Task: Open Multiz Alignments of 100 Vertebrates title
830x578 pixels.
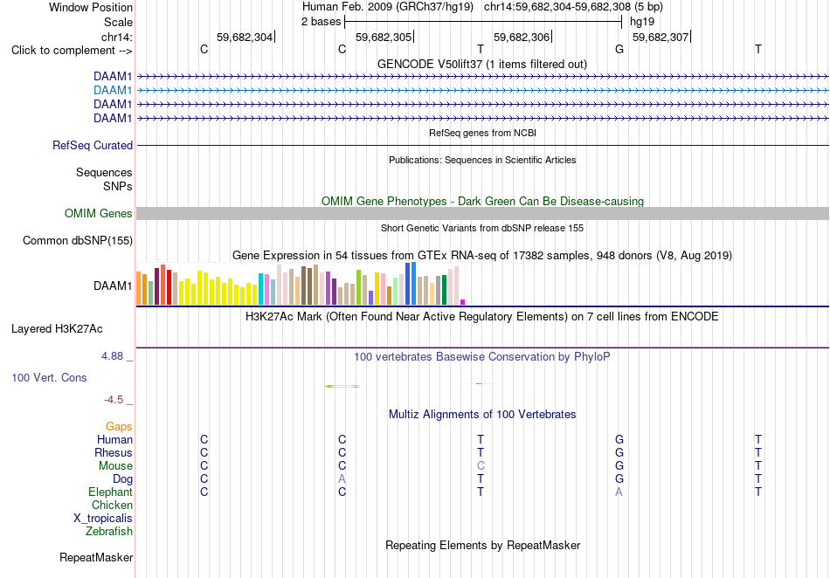Action: [482, 414]
